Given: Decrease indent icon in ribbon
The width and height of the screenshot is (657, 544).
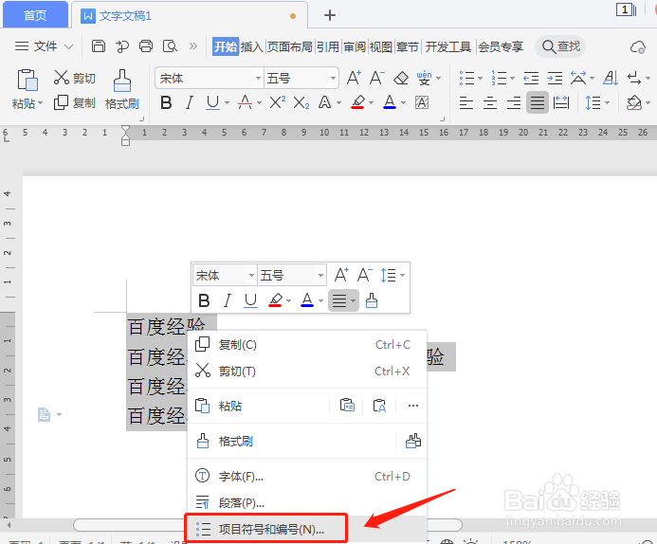Looking at the screenshot, I should (531, 78).
